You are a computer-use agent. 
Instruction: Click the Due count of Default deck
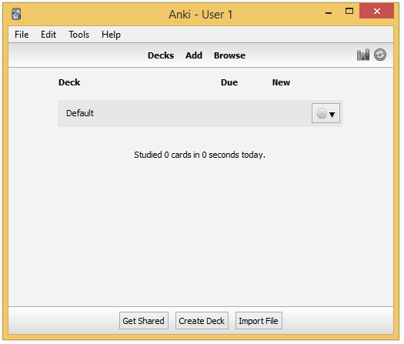(235, 113)
